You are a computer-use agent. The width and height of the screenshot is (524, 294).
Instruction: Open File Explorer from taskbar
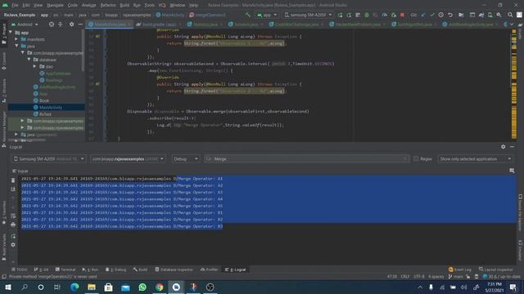point(92,287)
